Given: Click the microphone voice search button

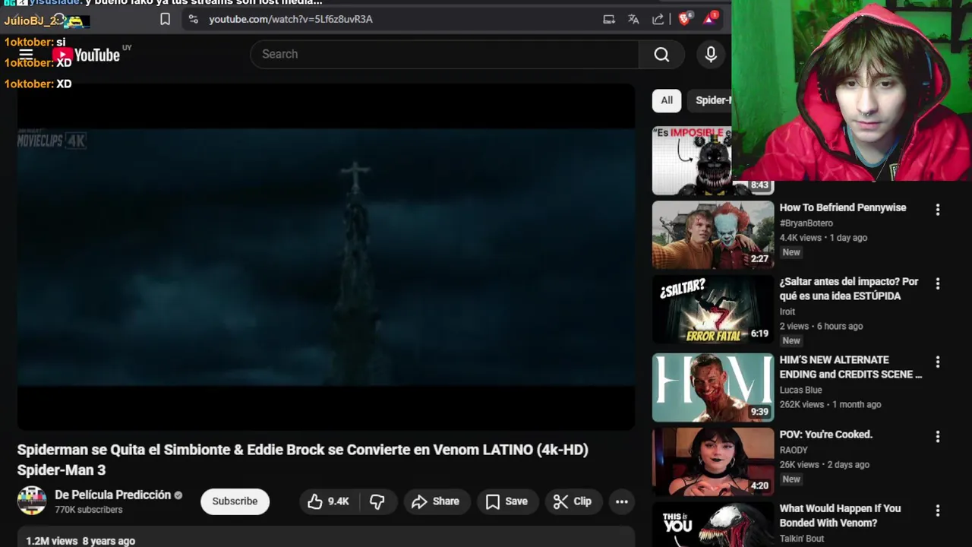Looking at the screenshot, I should [x=711, y=54].
